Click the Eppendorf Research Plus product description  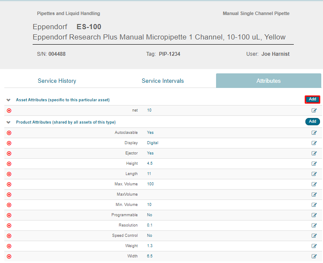[x=159, y=37]
